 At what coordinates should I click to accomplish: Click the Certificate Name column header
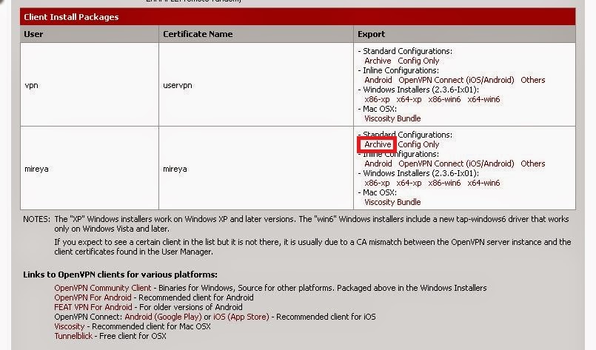(256, 34)
